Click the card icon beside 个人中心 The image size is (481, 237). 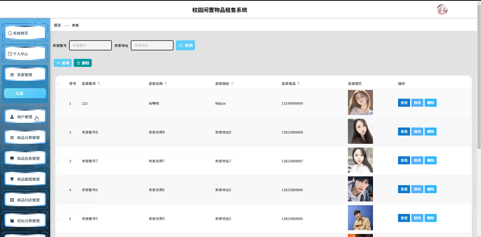click(x=10, y=54)
